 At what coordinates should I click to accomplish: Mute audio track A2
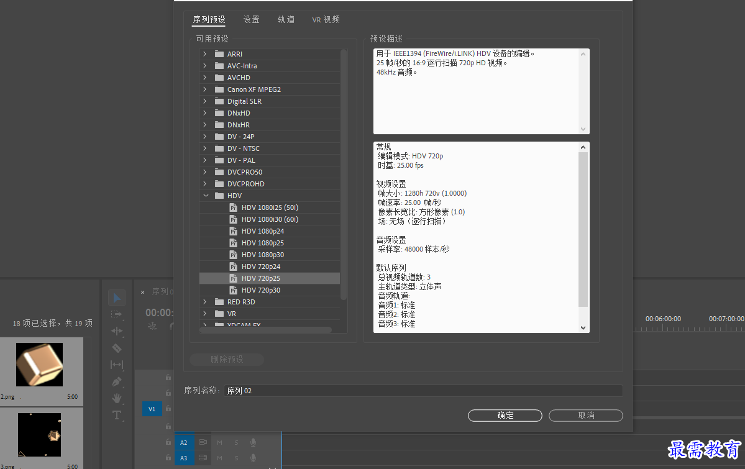click(219, 442)
